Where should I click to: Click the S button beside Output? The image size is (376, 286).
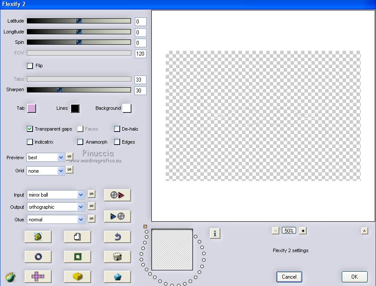point(92,206)
